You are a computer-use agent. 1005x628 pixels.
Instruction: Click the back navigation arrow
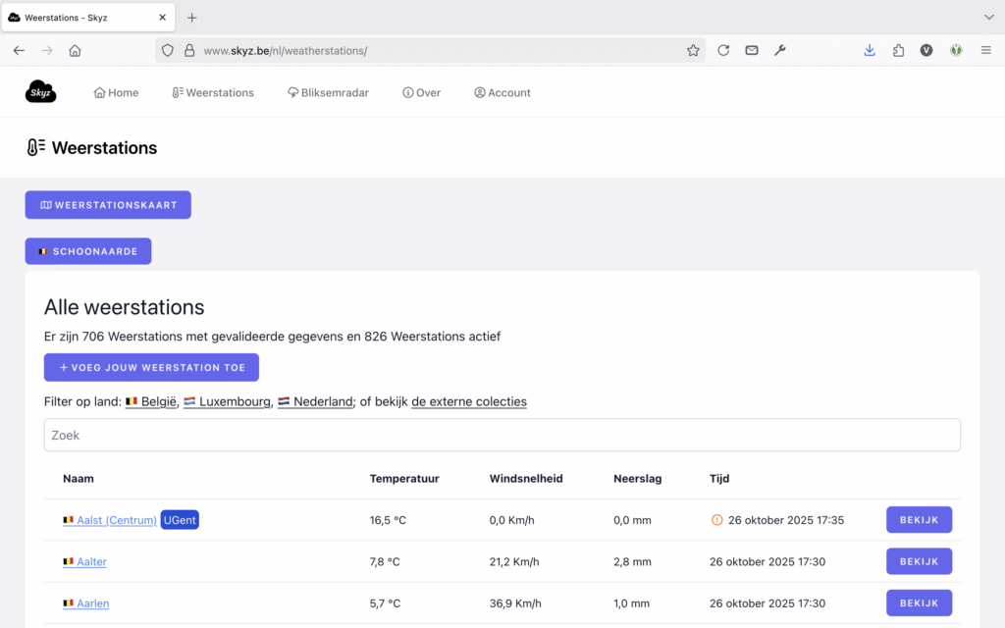(x=19, y=50)
